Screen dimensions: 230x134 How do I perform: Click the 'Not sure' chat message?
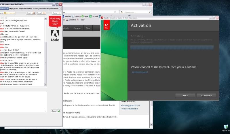5,34
